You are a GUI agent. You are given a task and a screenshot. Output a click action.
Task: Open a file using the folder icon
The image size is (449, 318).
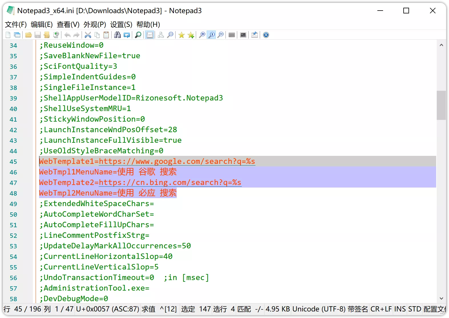(29, 35)
